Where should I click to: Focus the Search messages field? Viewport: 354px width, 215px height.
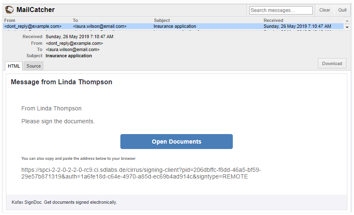[x=281, y=10]
